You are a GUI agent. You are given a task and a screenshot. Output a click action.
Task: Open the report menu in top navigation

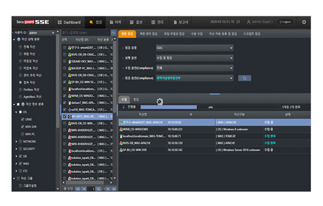[x=181, y=22]
